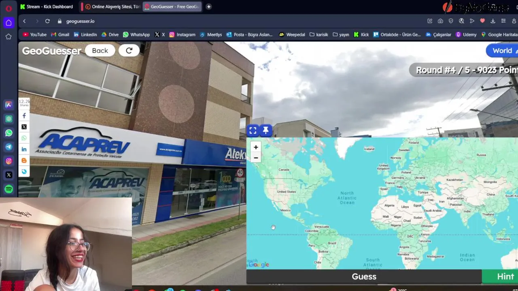Toggle fullscreen for the guess map
The height and width of the screenshot is (291, 518).
coord(253,130)
